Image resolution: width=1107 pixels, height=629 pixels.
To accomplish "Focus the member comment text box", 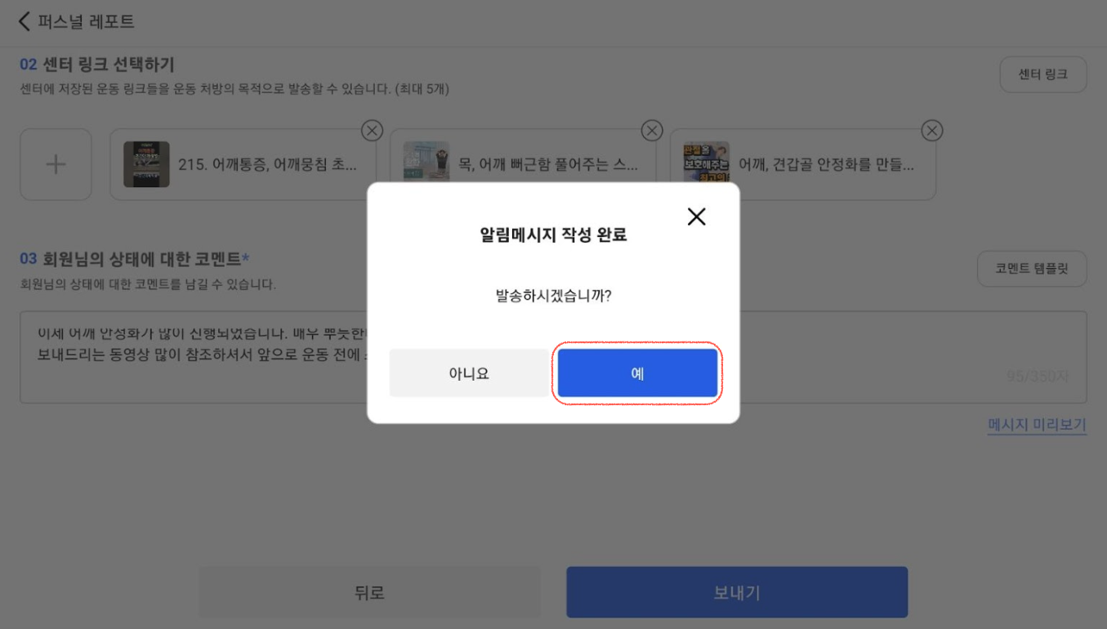I will click(553, 357).
